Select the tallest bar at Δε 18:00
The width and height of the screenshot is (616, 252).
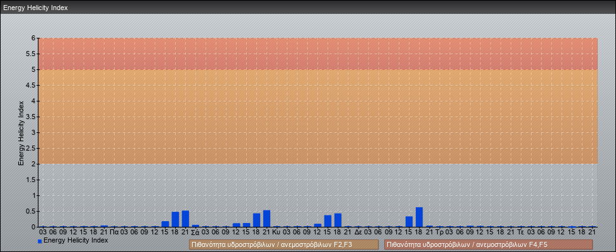[x=419, y=217]
